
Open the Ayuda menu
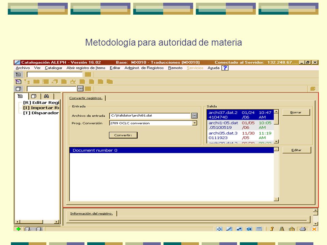[x=214, y=68]
